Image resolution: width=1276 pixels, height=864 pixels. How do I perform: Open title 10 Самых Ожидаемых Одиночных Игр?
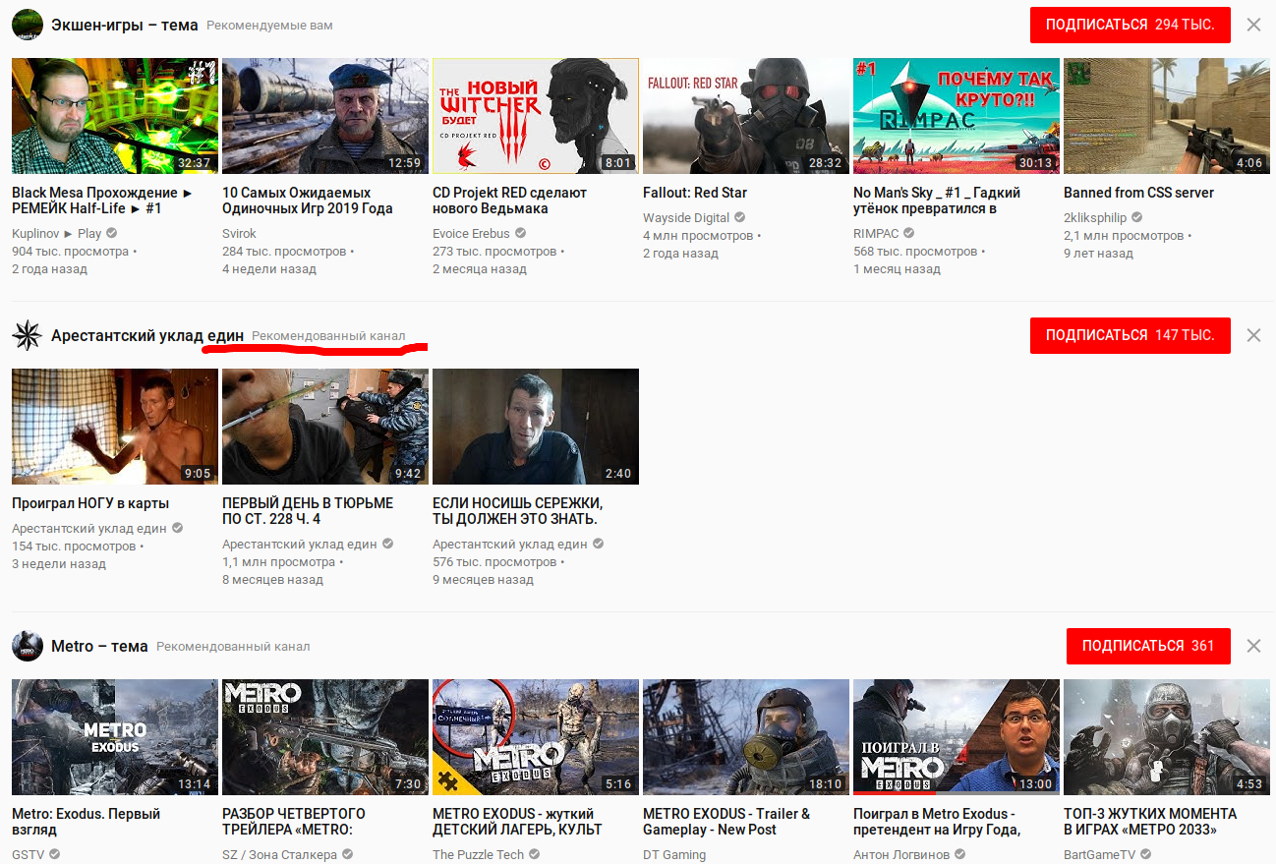click(x=308, y=201)
